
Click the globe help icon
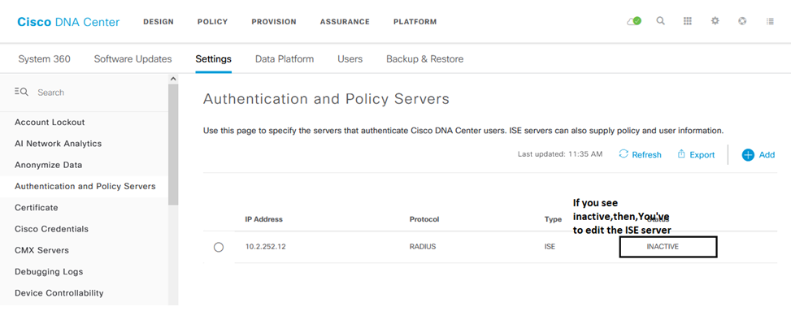click(x=742, y=21)
